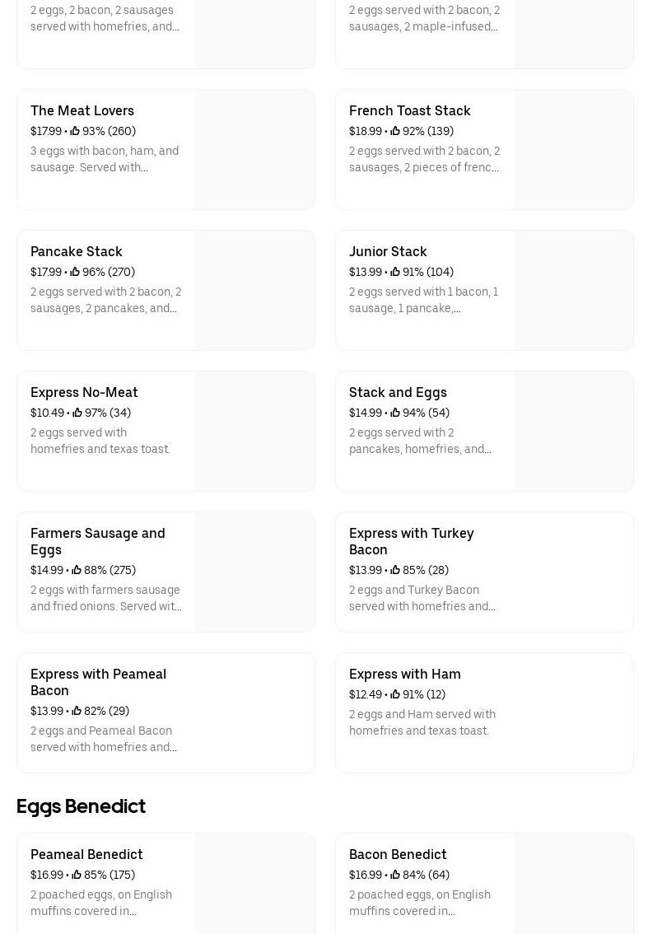Image resolution: width=662 pixels, height=934 pixels.
Task: Click thumbs-up icon on French Toast Stack
Action: 395,132
